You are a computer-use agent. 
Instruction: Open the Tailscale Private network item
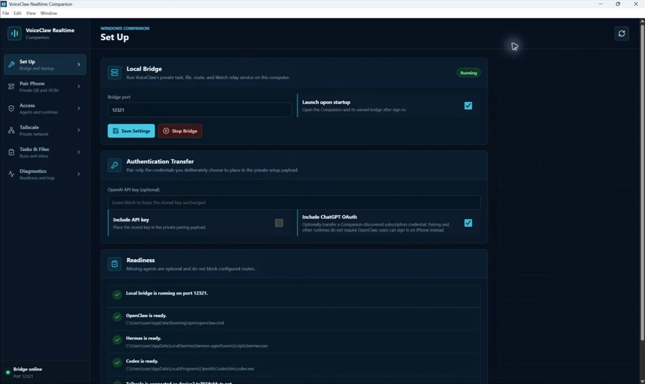(45, 130)
